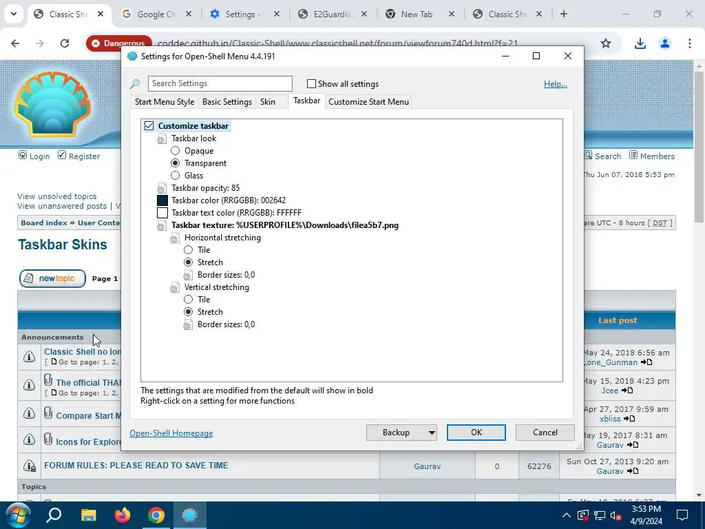
Task: Open FORUM RULES announcement topic
Action: (136, 466)
